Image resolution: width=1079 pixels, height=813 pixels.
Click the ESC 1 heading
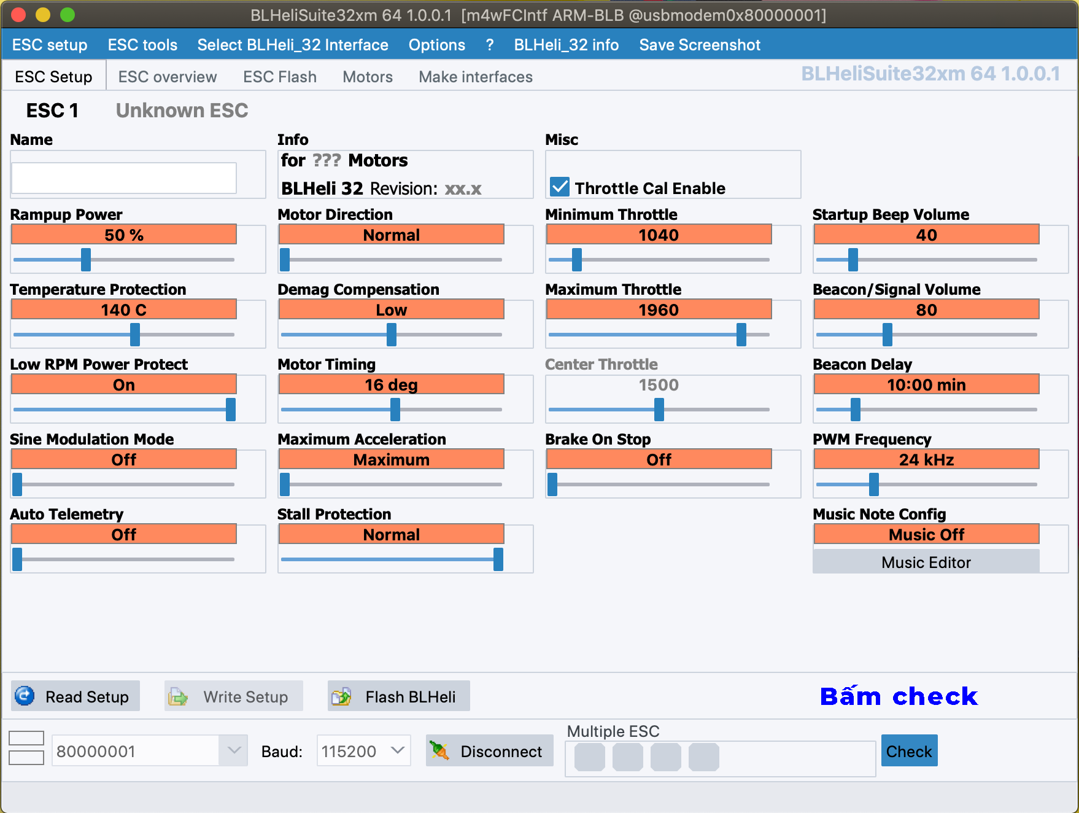[x=52, y=111]
